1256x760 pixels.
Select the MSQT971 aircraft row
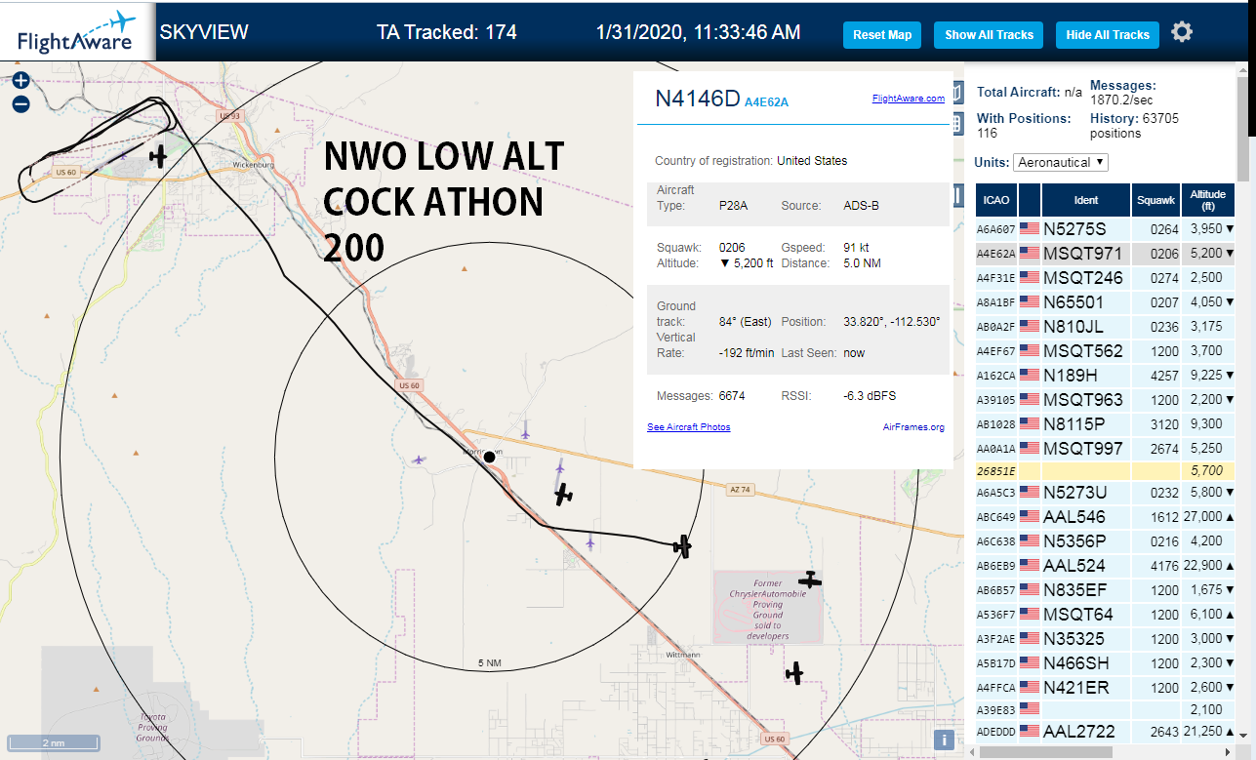pos(1106,254)
